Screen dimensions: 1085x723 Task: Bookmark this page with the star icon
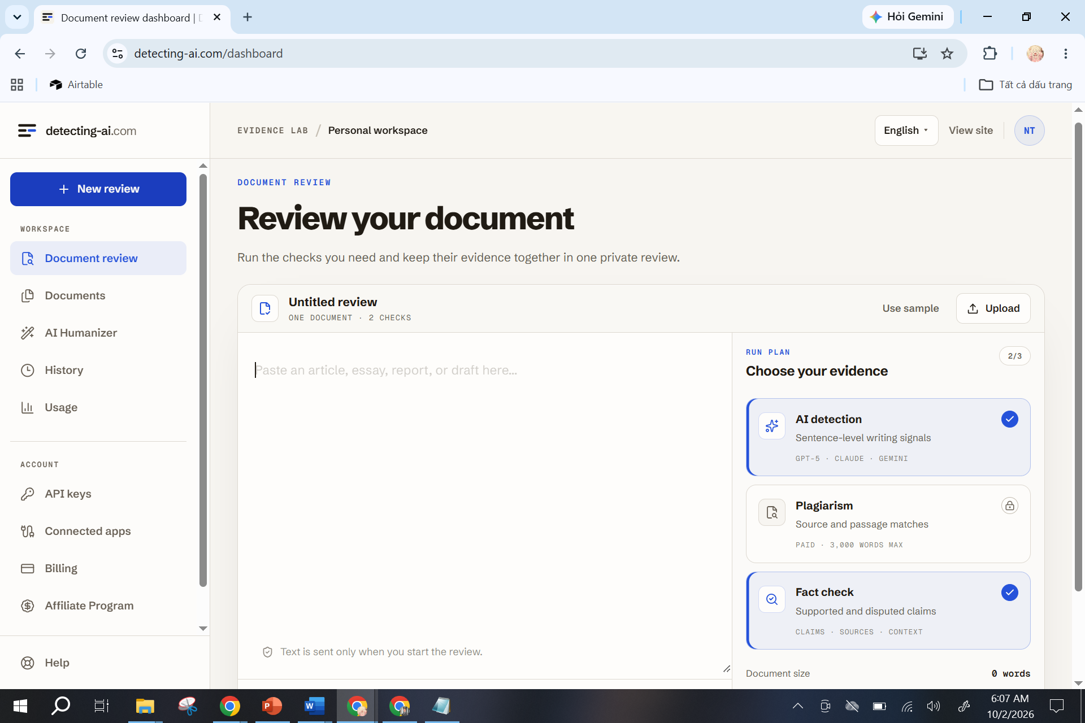click(x=947, y=54)
